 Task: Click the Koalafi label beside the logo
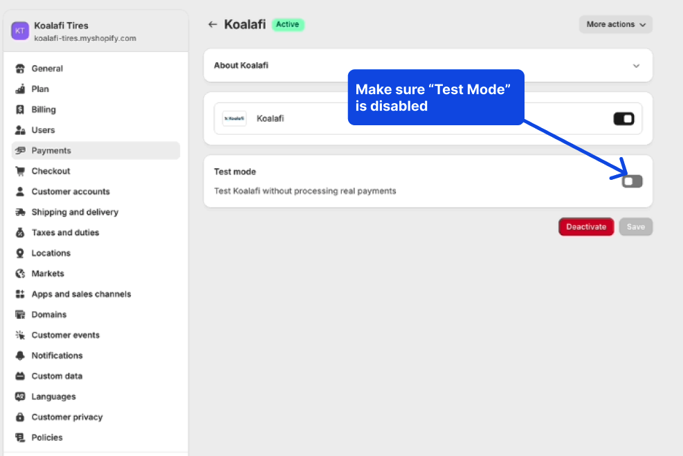(270, 118)
